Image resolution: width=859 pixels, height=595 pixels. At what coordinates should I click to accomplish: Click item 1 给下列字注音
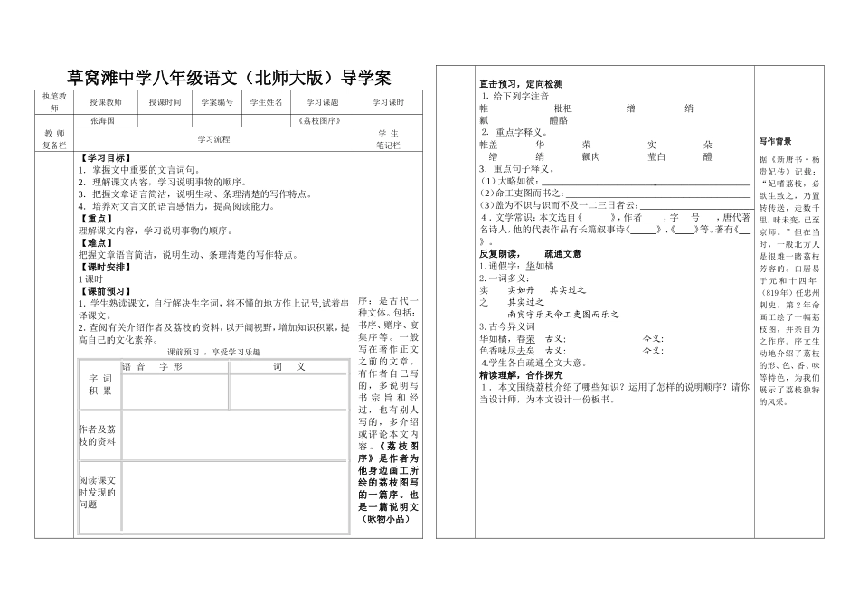click(515, 97)
